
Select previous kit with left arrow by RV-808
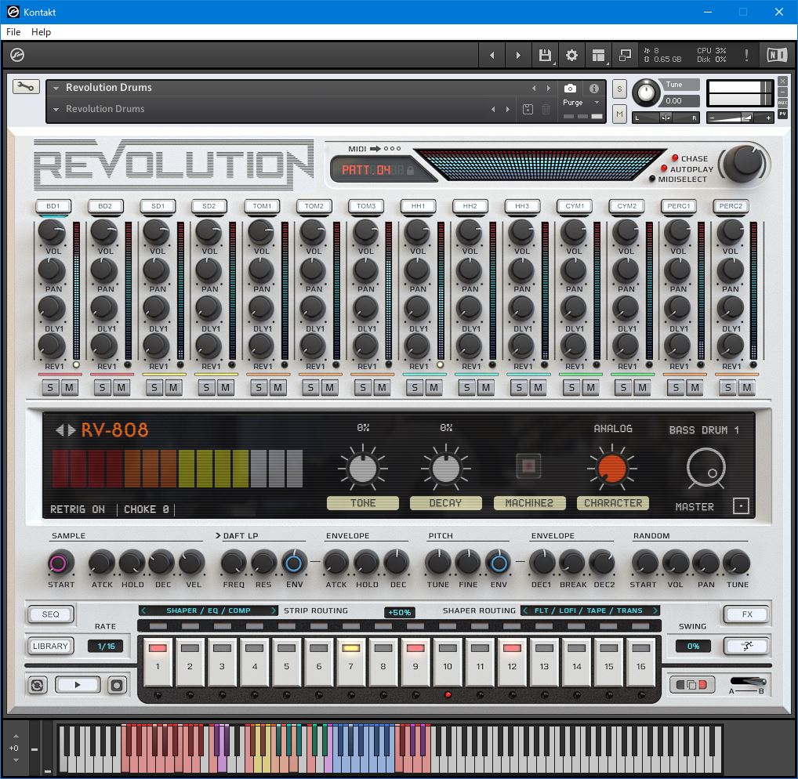pyautogui.click(x=60, y=430)
